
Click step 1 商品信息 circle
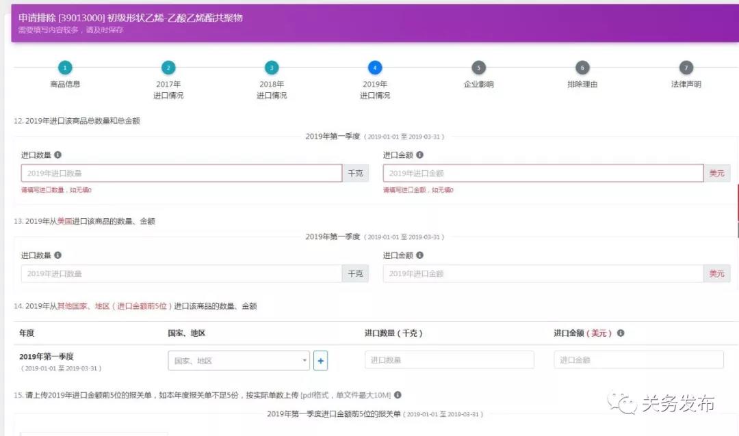point(65,68)
